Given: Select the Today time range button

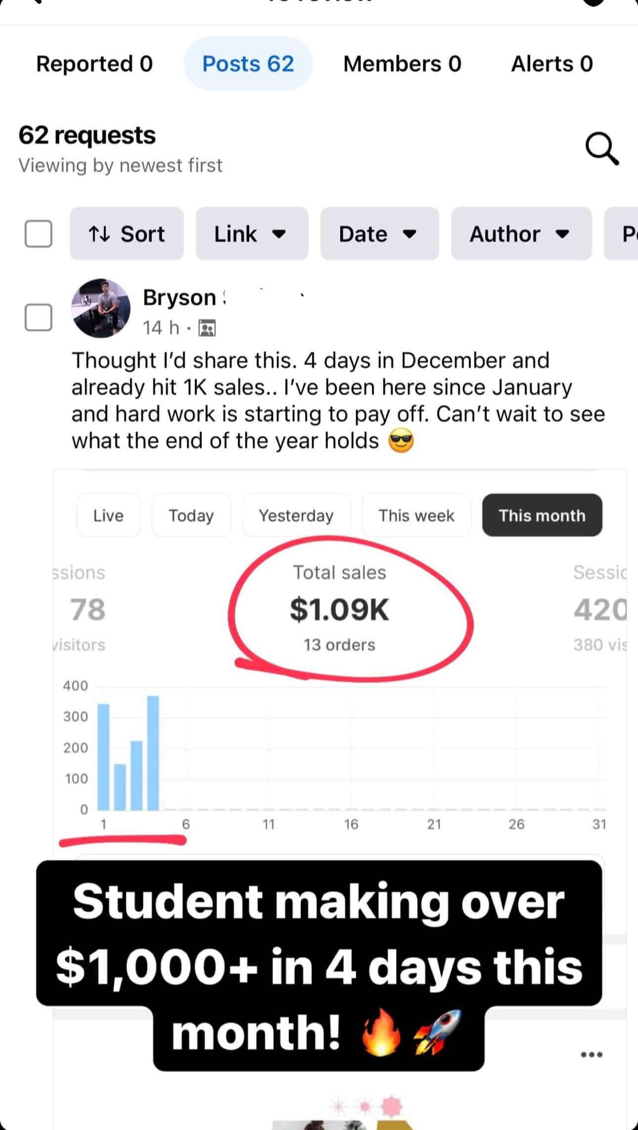Looking at the screenshot, I should (x=191, y=515).
